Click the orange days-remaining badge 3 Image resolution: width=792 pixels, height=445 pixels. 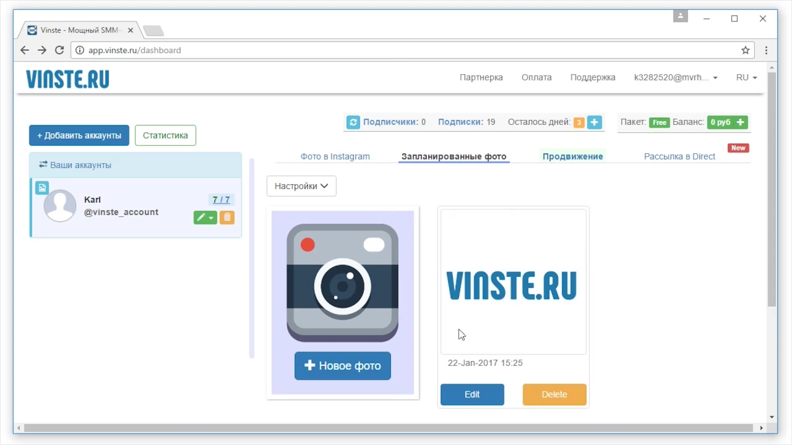tap(579, 122)
